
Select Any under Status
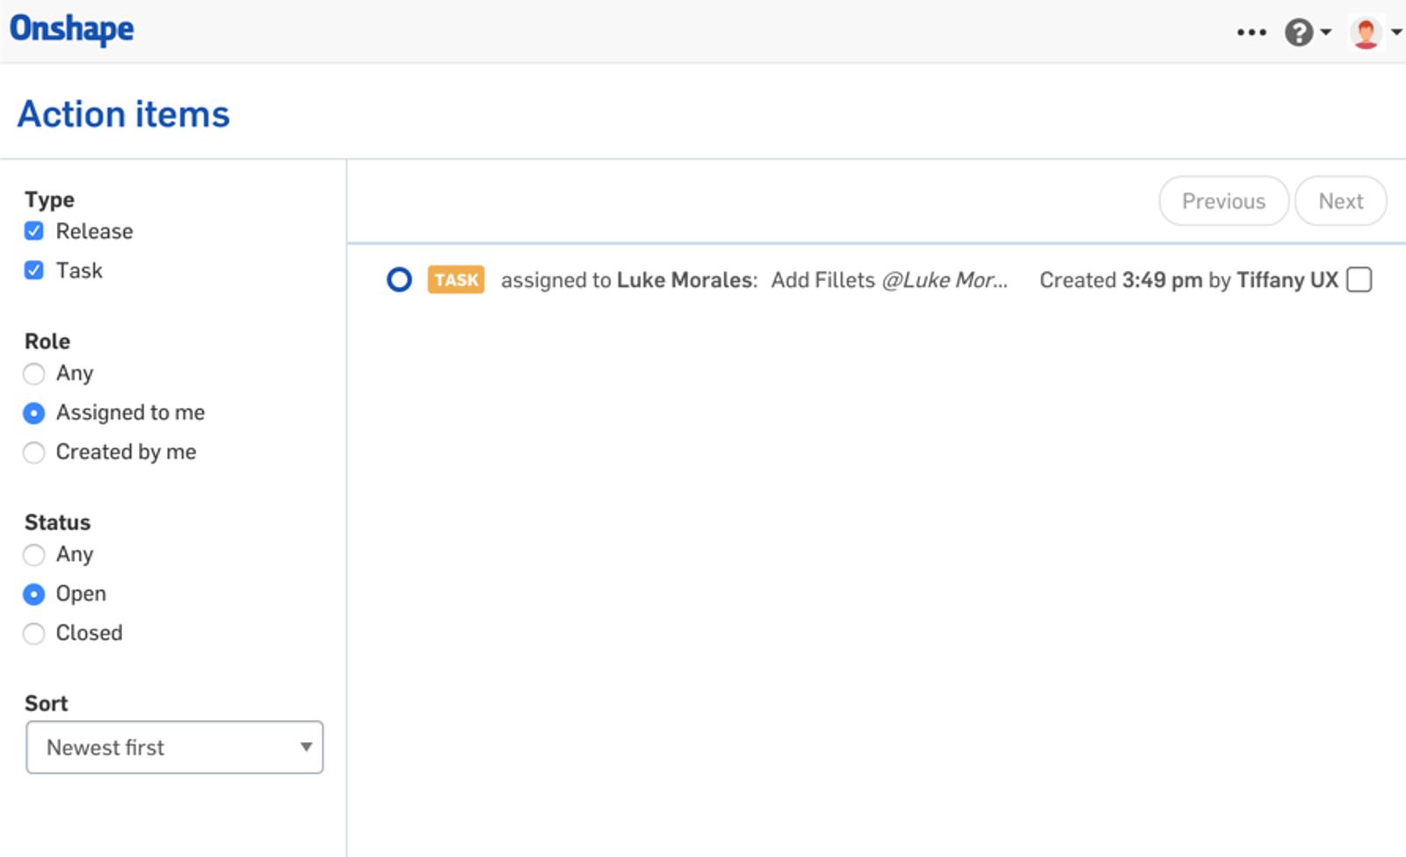[x=34, y=555]
